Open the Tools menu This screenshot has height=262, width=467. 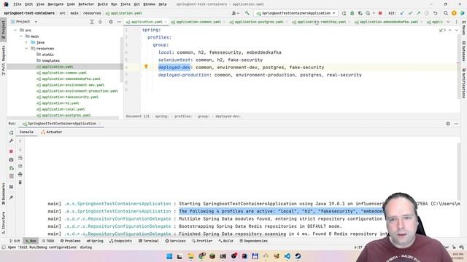[126, 4]
